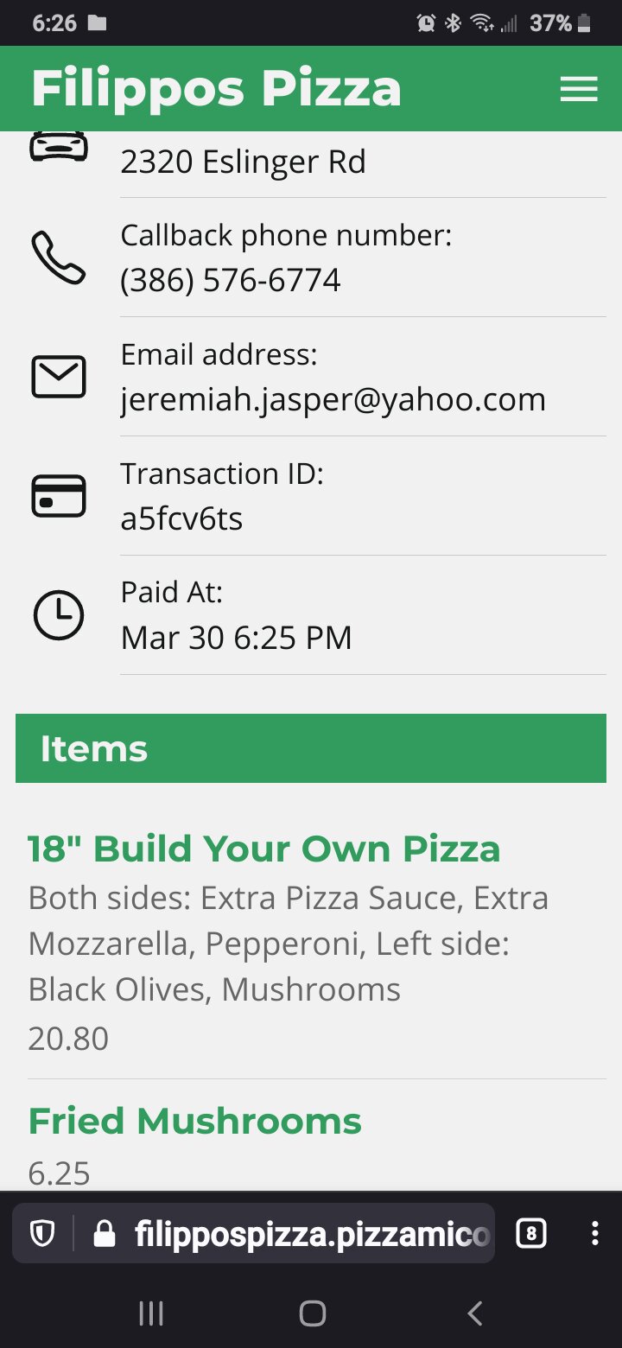Tap the credit card transaction icon
The height and width of the screenshot is (1348, 622).
(59, 496)
